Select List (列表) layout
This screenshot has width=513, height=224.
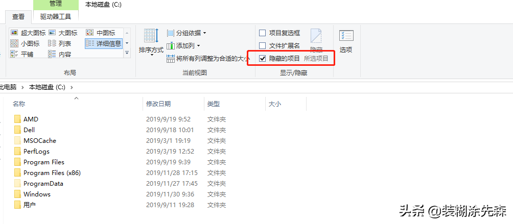[x=60, y=43]
